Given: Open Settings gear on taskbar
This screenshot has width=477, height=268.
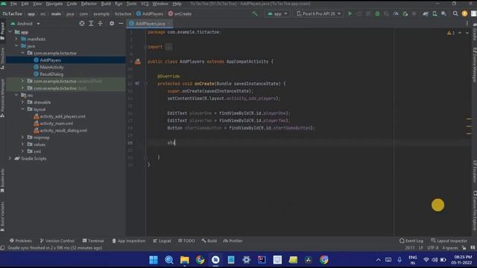Looking at the screenshot, I should (247, 260).
